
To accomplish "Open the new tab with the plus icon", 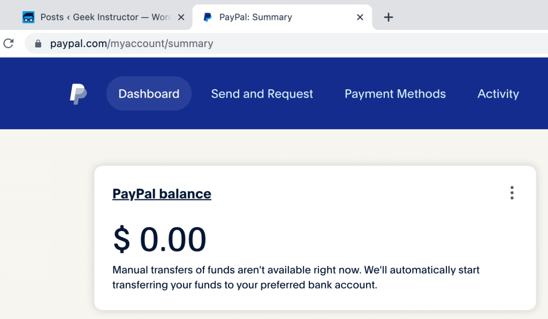I will [388, 17].
